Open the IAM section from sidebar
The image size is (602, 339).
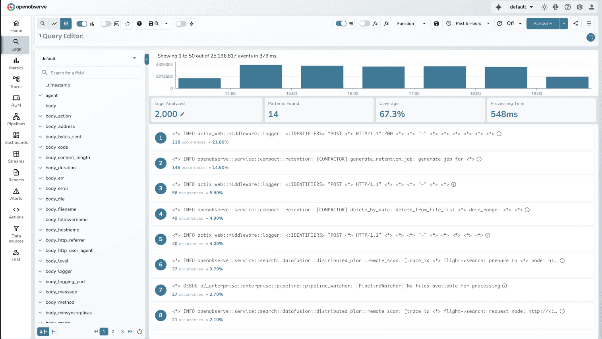tap(16, 254)
